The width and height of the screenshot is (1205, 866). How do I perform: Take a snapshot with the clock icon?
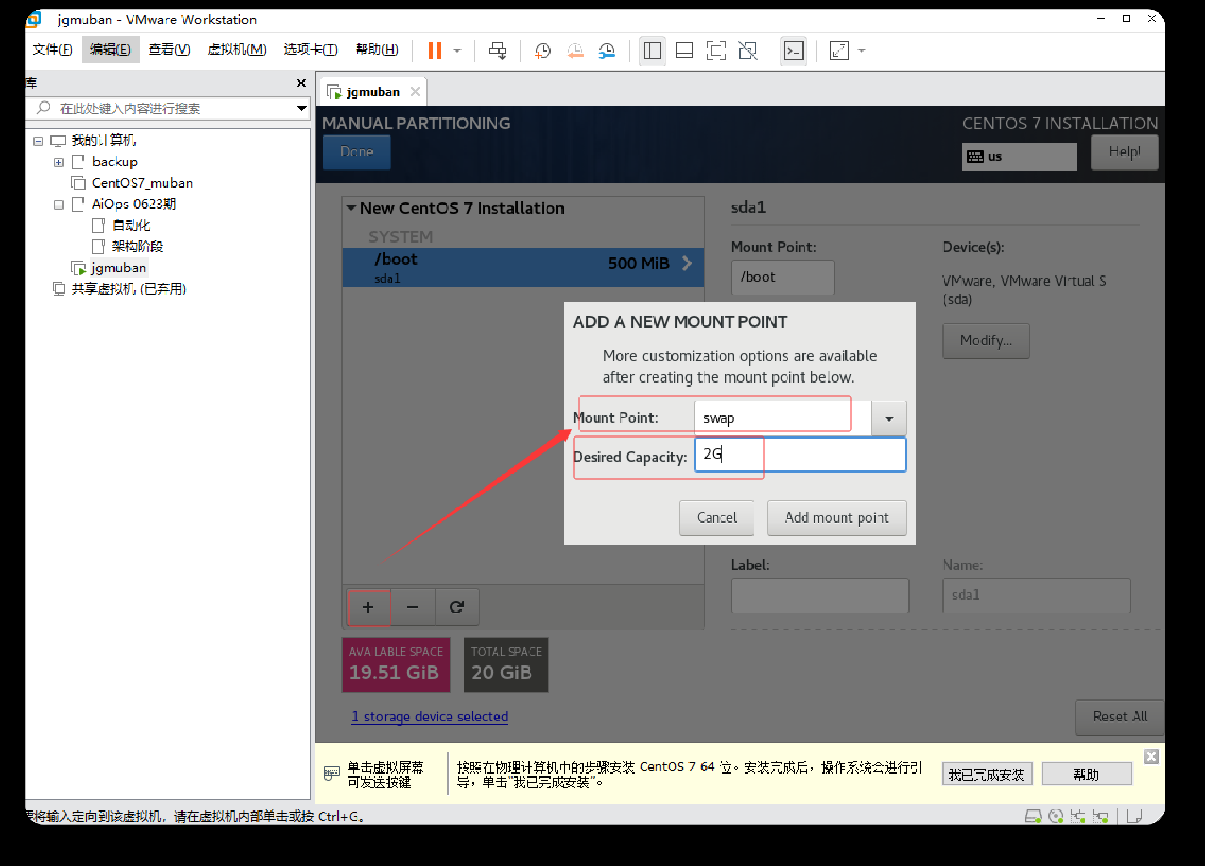point(543,50)
